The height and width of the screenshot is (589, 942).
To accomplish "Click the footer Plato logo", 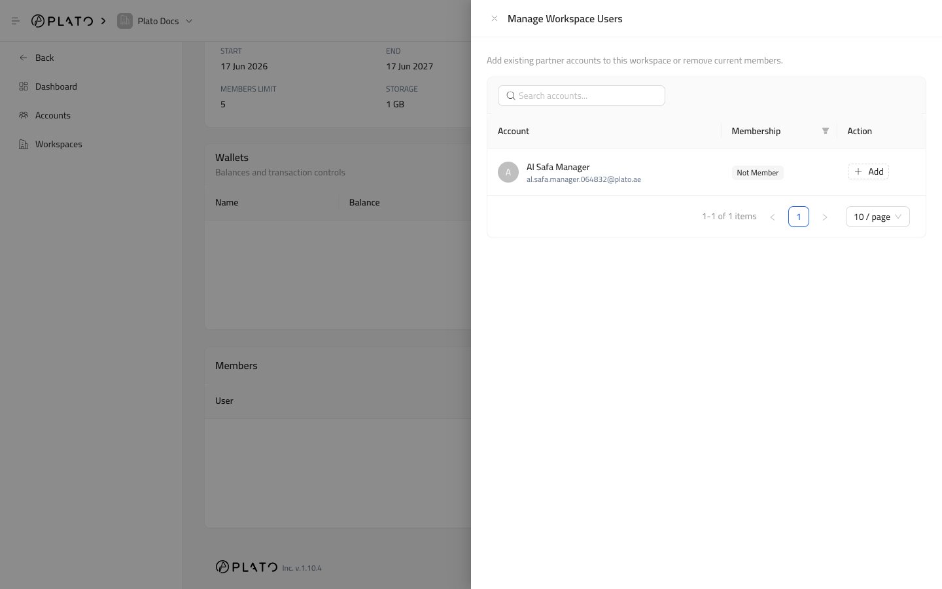I will click(247, 567).
